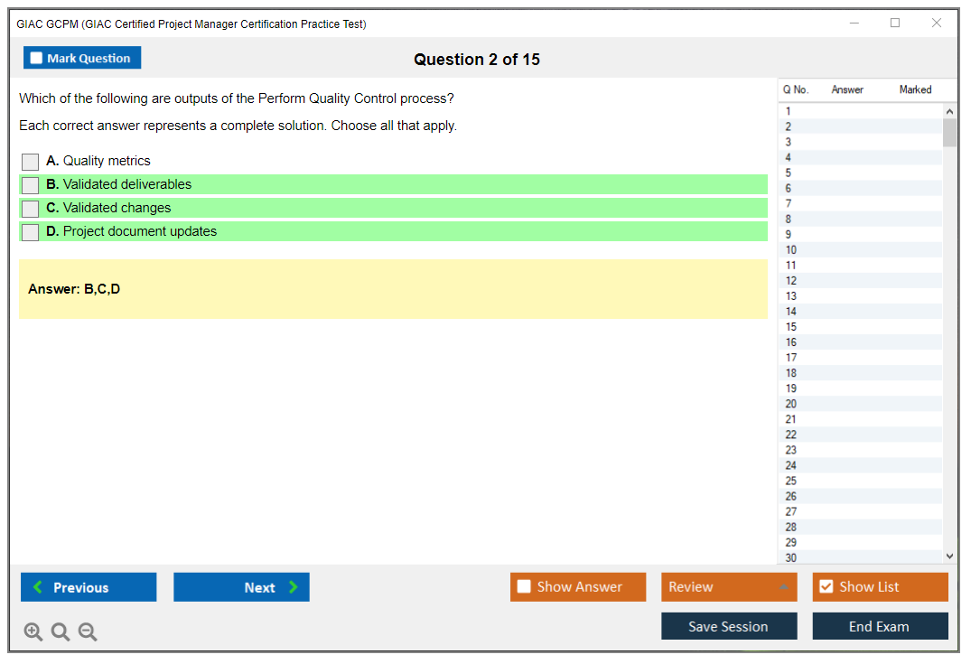Check option A, Quality metrics
Viewport: 971px width, 664px height.
[x=30, y=162]
